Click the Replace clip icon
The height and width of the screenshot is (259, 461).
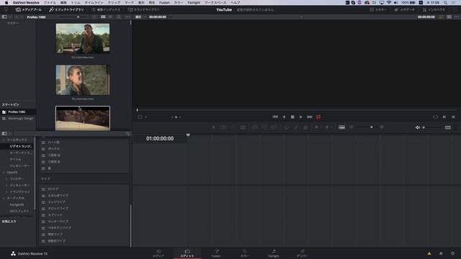coord(274,127)
